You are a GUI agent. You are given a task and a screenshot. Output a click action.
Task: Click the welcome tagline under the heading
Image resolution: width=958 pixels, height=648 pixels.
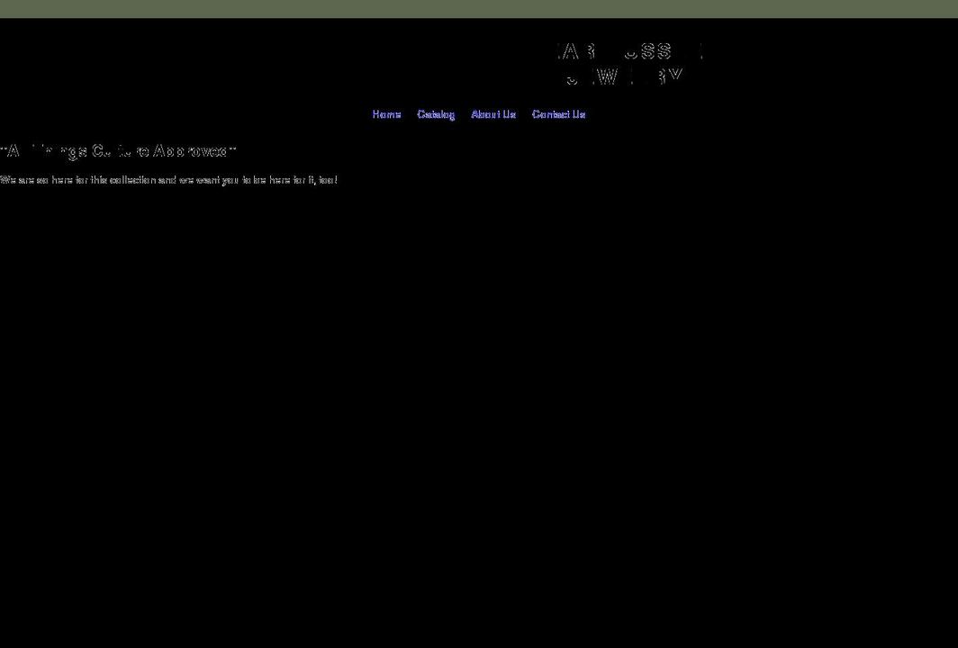(x=169, y=180)
